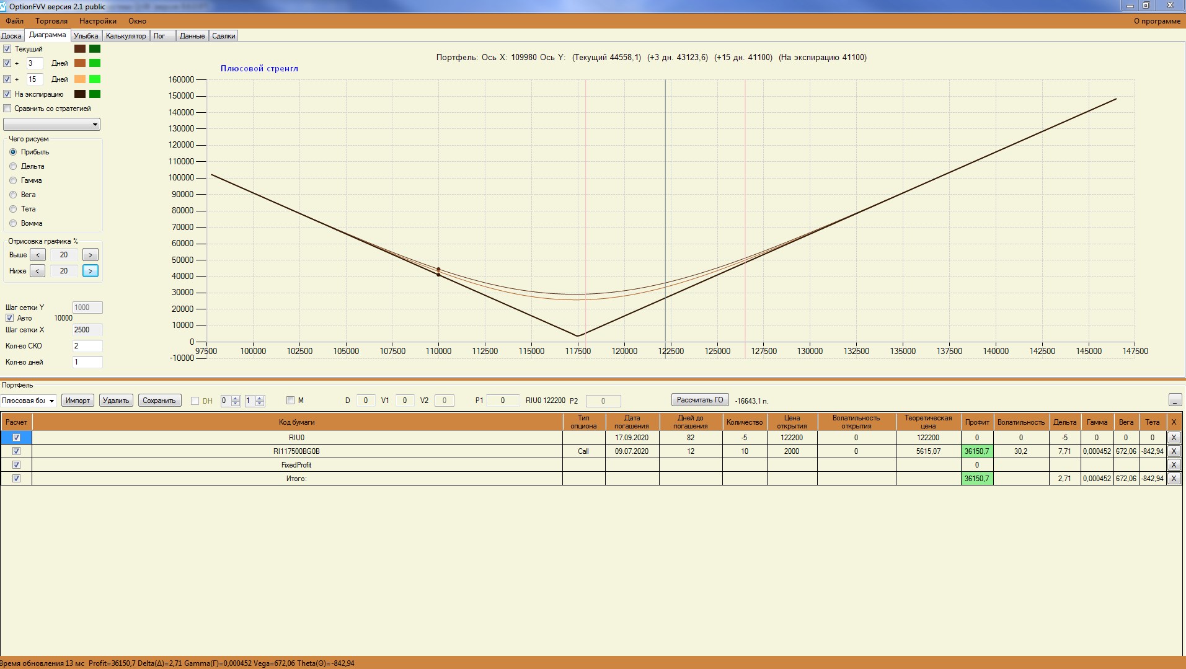Click the Рассчитать ГО button
1186x669 pixels.
700,400
